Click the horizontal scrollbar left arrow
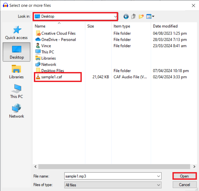 click(x=35, y=167)
